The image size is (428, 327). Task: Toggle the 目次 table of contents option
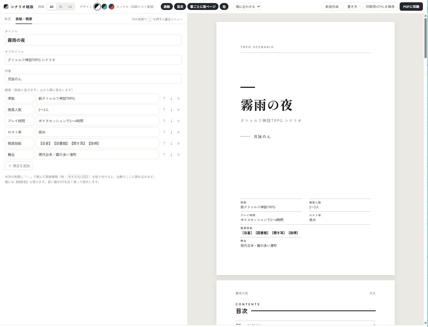click(180, 6)
